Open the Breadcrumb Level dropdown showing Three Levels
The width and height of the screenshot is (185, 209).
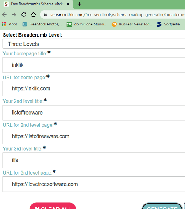94,44
